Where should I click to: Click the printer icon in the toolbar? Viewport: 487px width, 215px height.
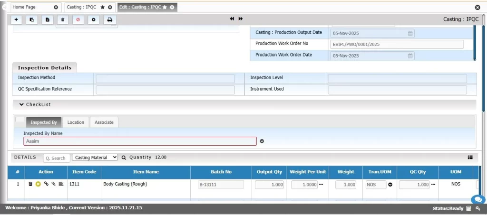pyautogui.click(x=109, y=19)
